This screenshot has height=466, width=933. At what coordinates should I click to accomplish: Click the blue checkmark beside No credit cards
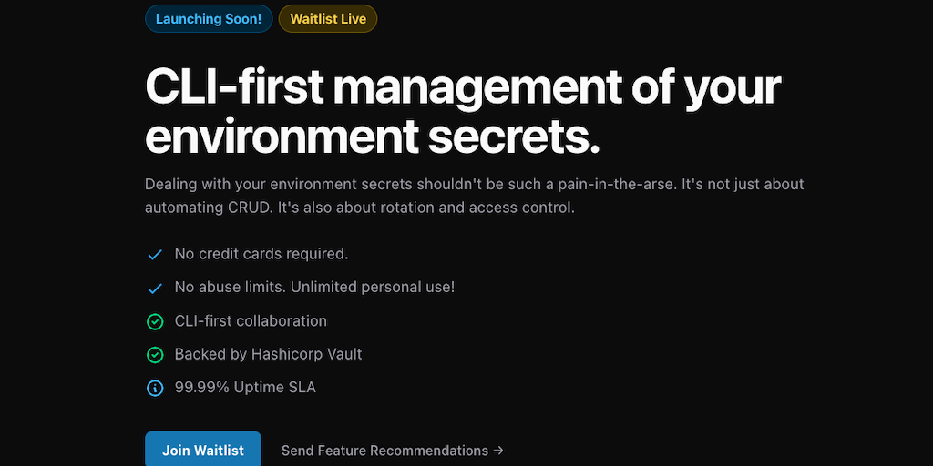pos(155,255)
